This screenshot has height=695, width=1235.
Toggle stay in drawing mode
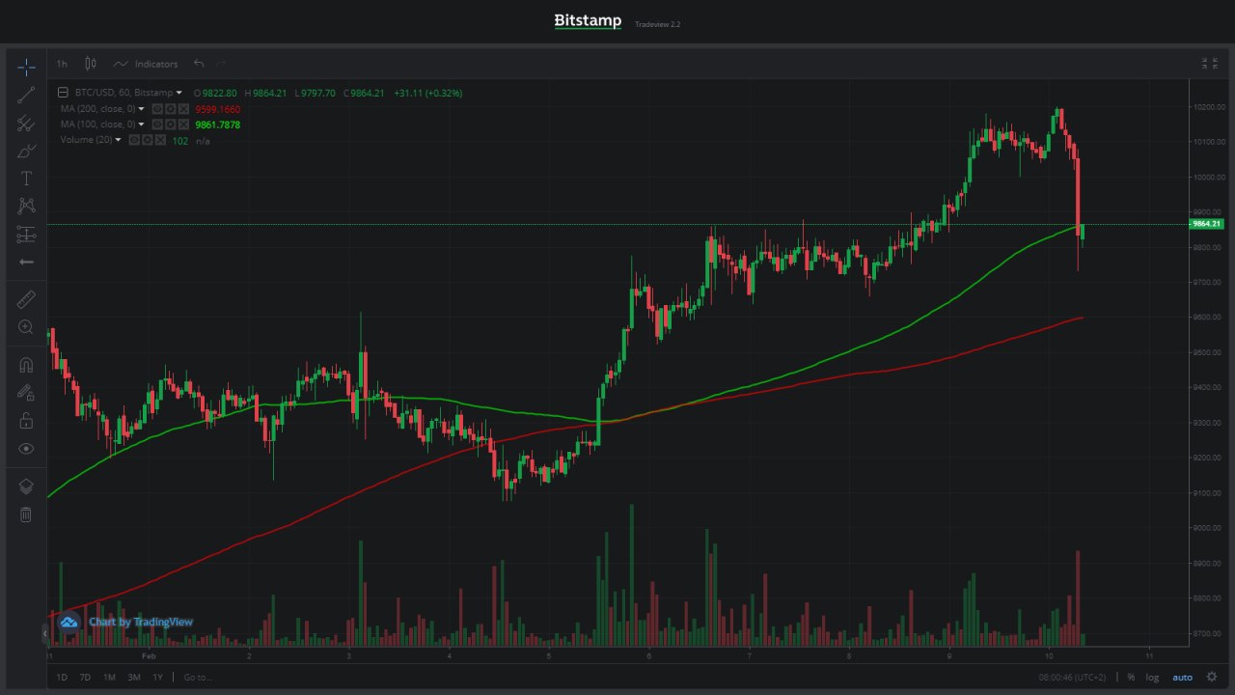click(x=26, y=393)
